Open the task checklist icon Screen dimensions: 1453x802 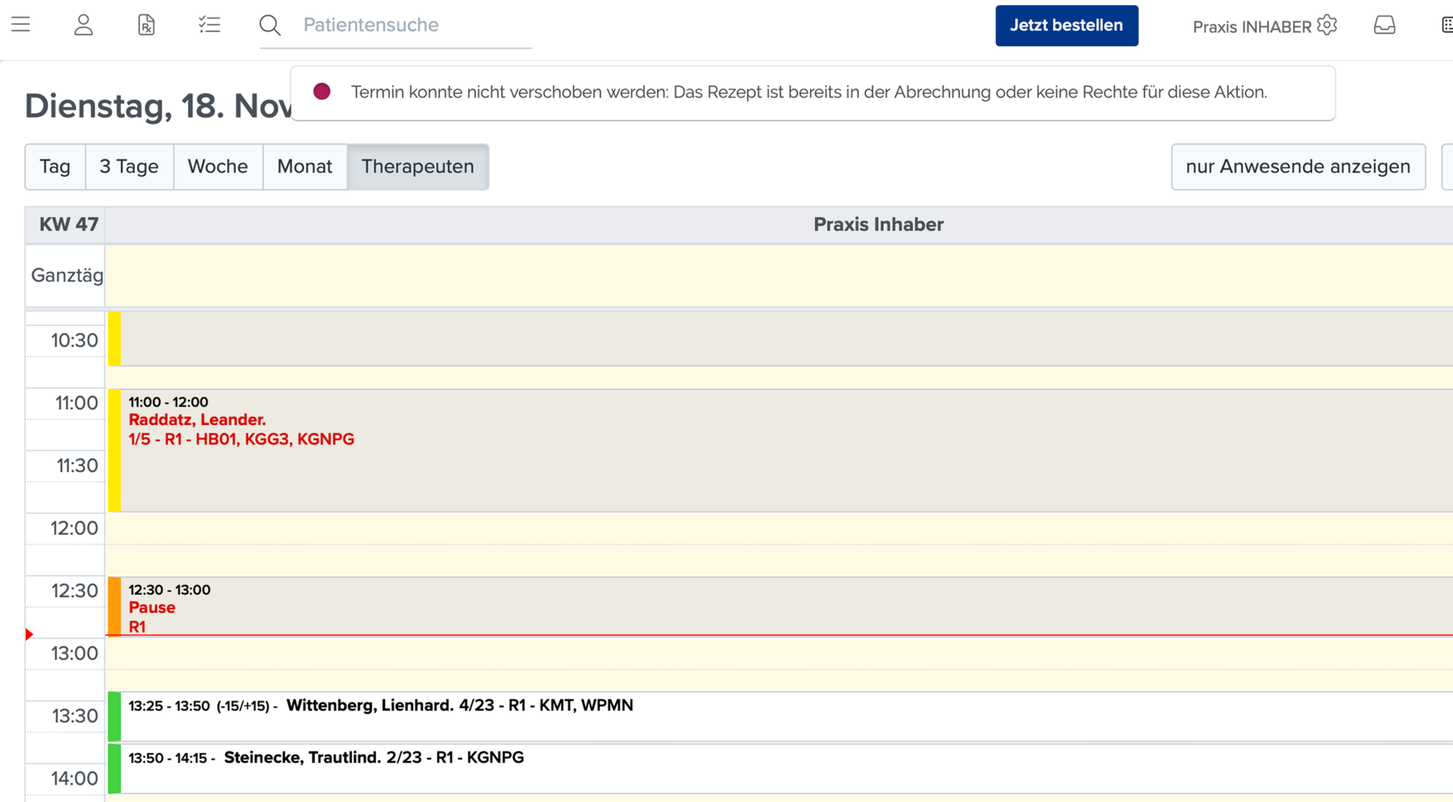click(210, 25)
